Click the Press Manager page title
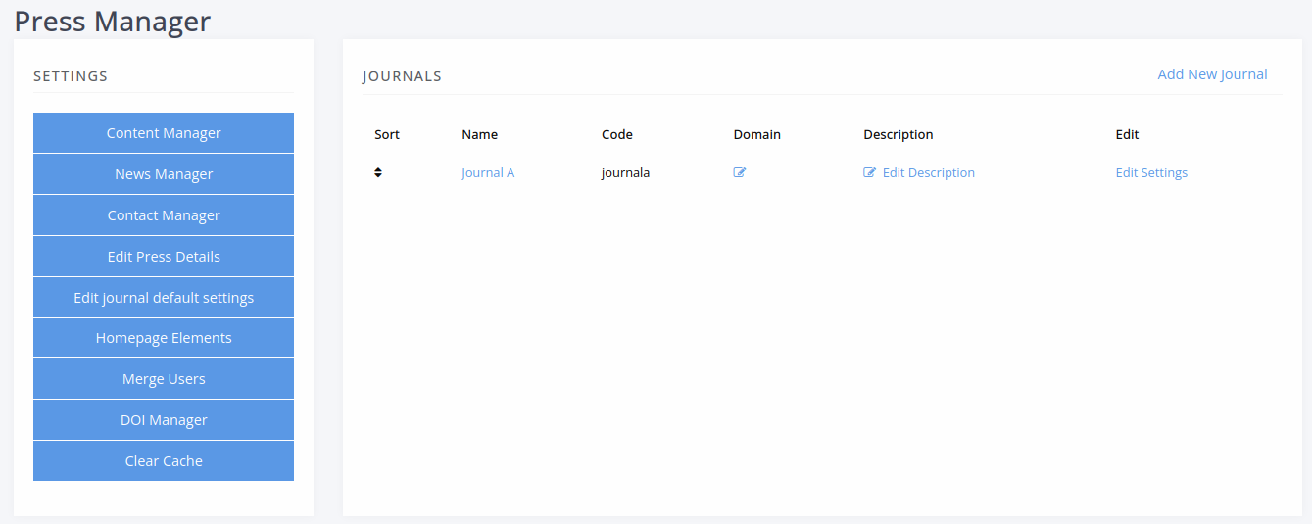Viewport: 1312px width, 524px height. tap(113, 21)
